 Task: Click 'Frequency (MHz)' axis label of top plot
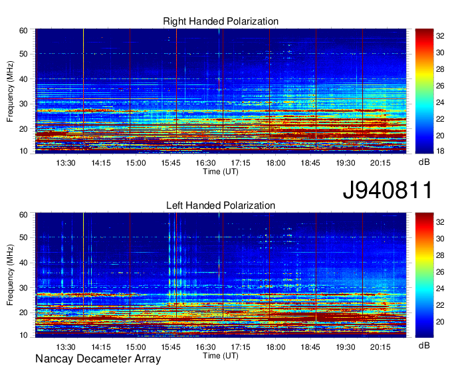point(10,91)
